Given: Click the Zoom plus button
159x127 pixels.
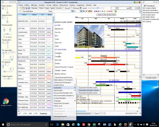Looking at the screenshot, I should pyautogui.click(x=101, y=113).
